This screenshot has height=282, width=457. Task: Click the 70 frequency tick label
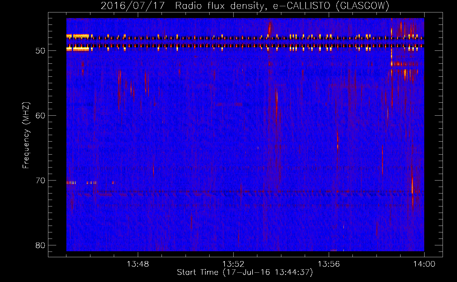click(40, 180)
